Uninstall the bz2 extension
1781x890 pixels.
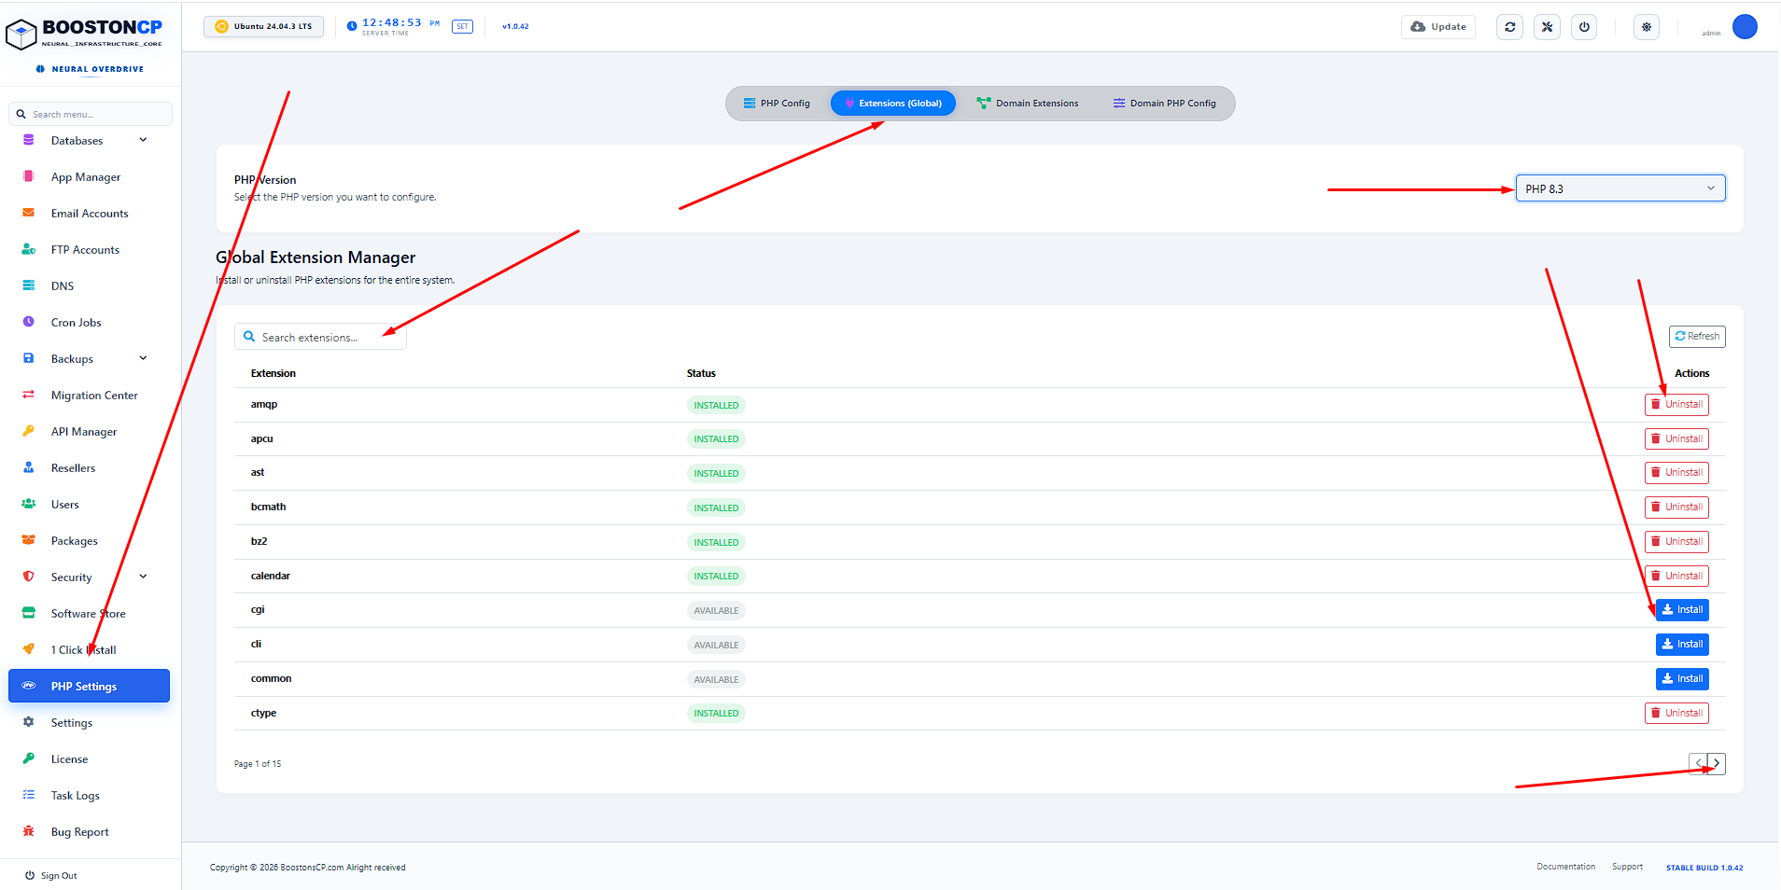(1676, 542)
